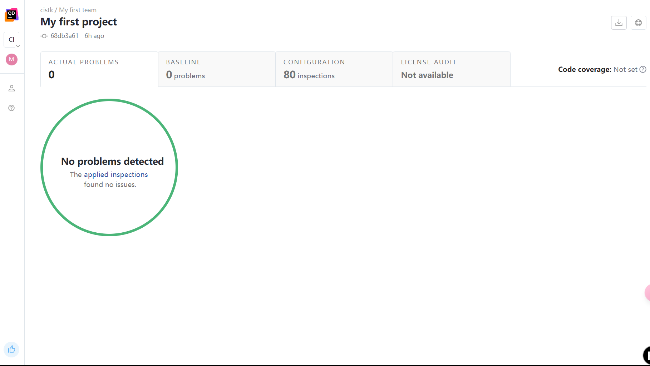Show code coverage help tooltip icon
This screenshot has height=366, width=650.
643,69
